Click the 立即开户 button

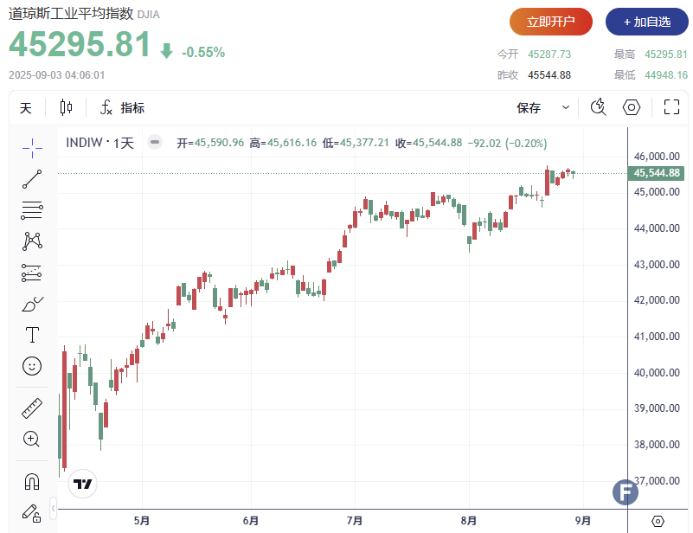pyautogui.click(x=550, y=22)
